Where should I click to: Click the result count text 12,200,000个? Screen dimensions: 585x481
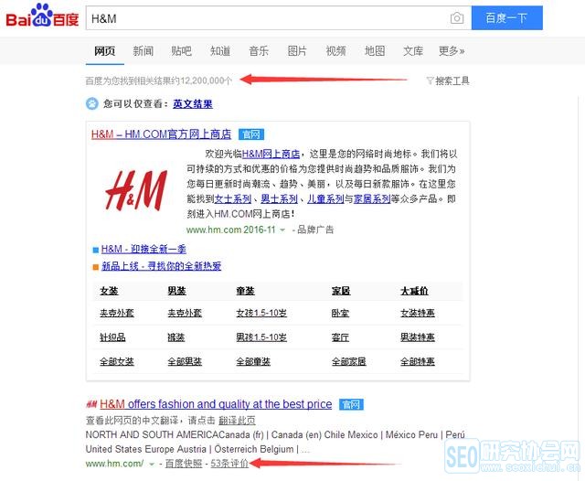[207, 80]
